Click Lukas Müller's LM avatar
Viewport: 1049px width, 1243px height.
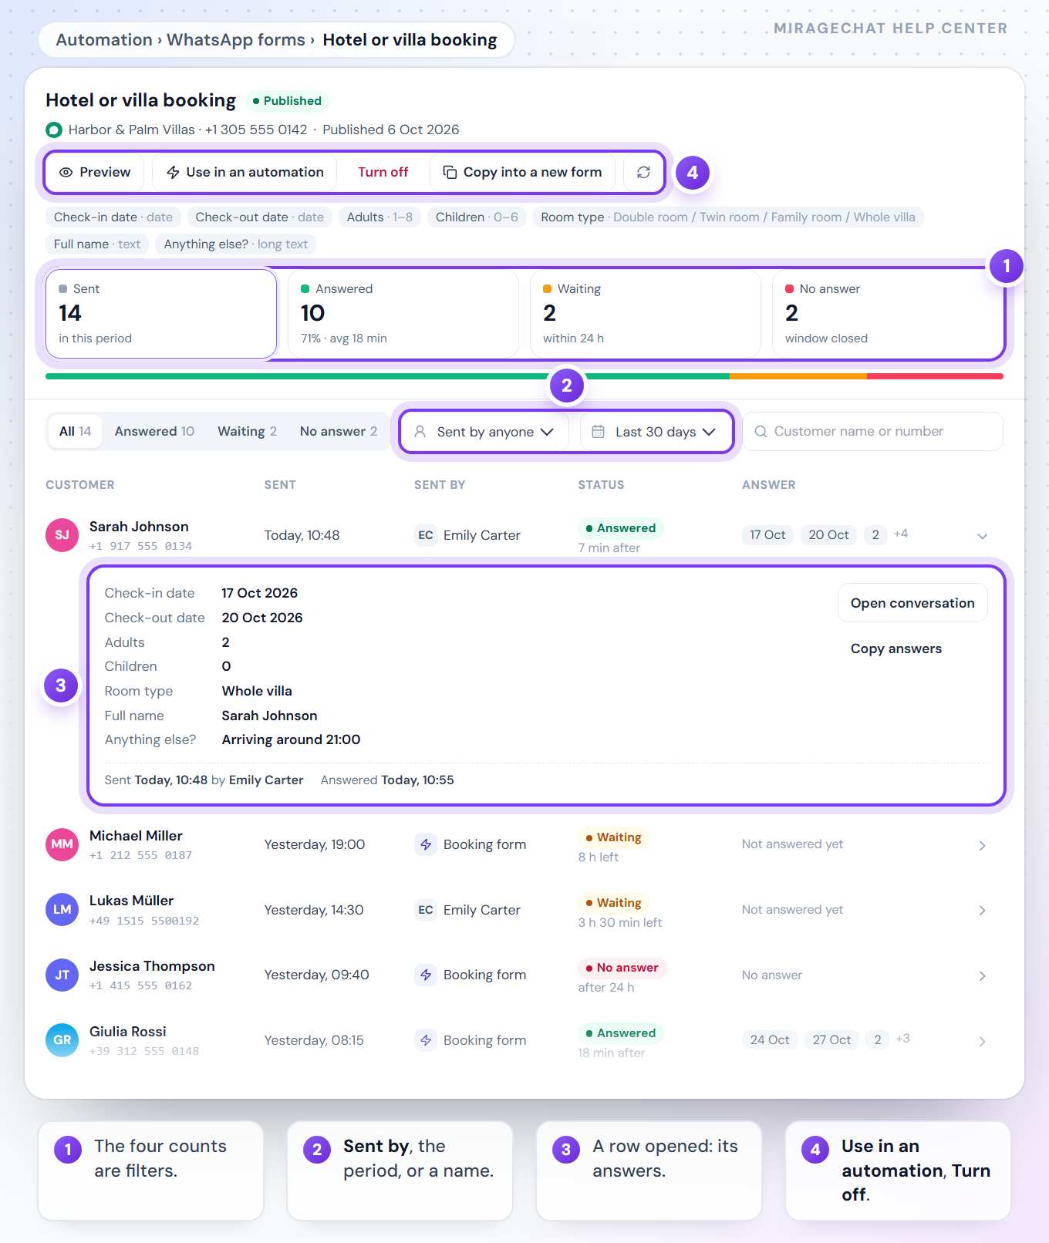pyautogui.click(x=62, y=910)
